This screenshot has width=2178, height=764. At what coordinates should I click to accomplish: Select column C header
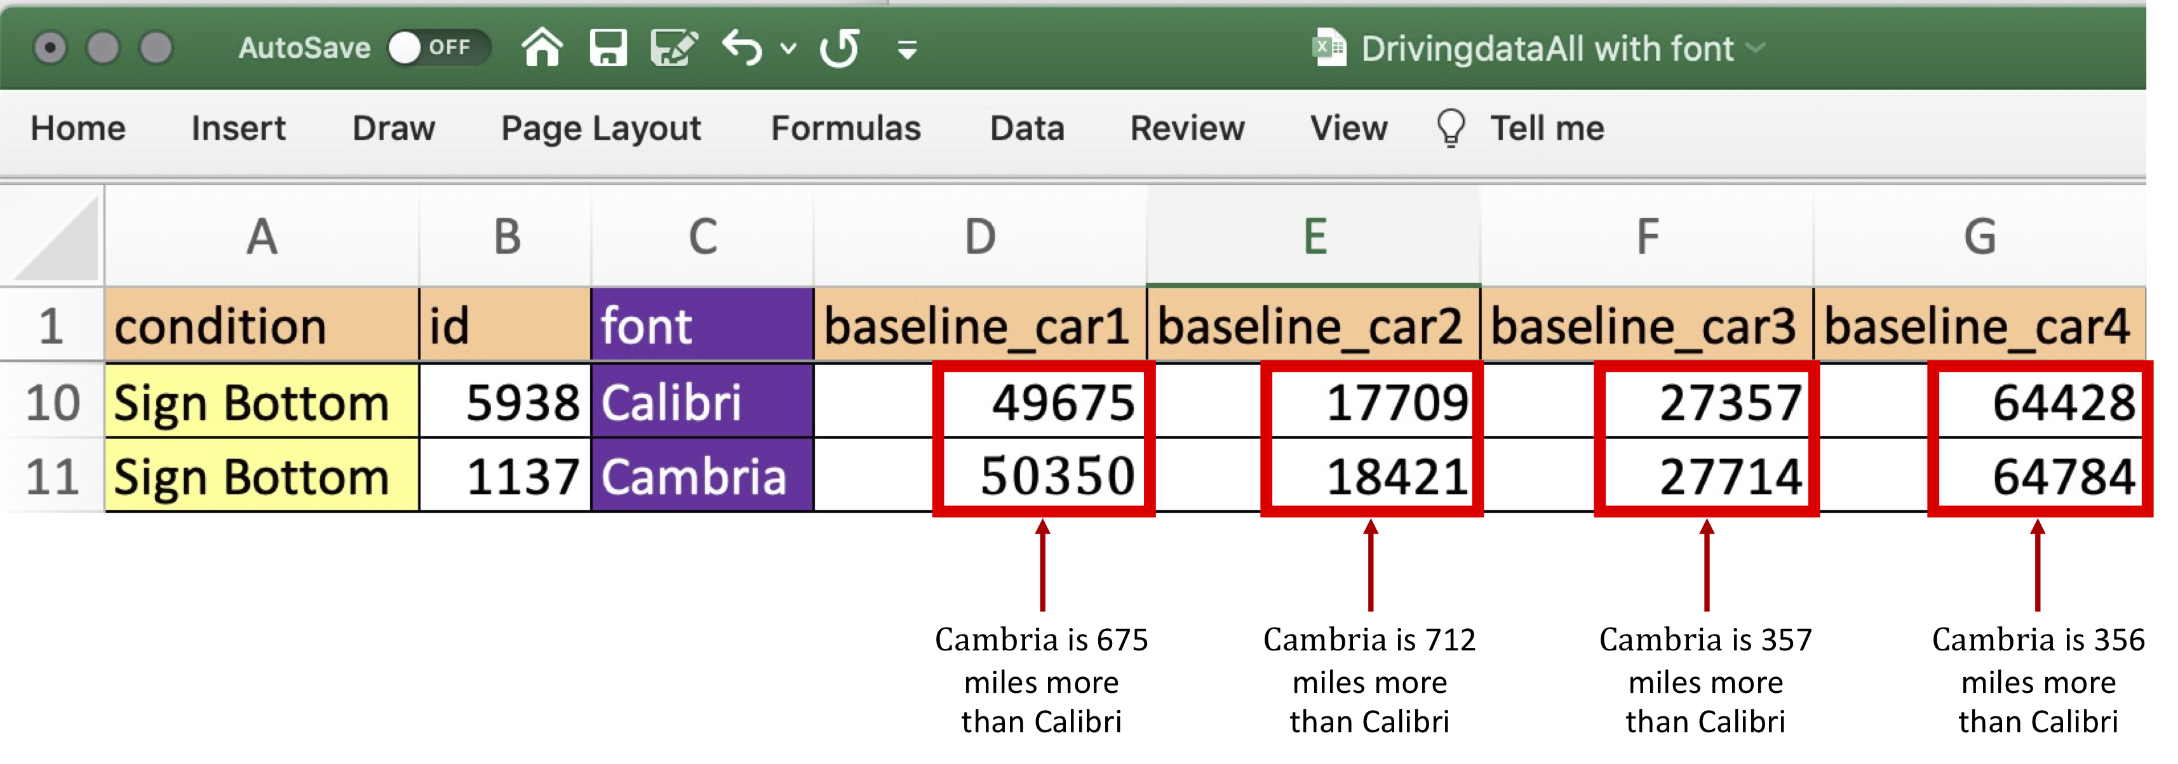pos(702,236)
